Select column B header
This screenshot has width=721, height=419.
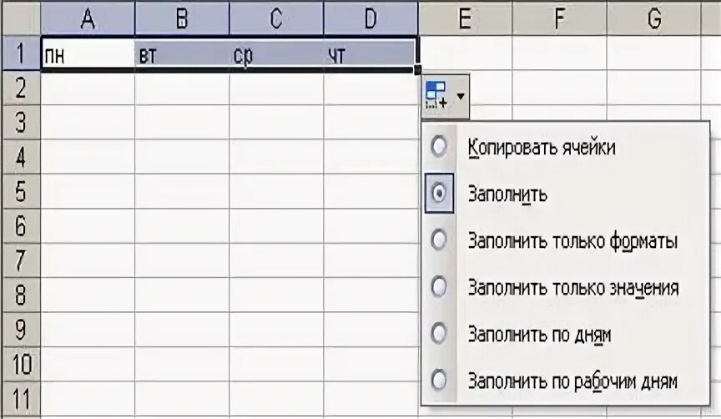point(182,18)
